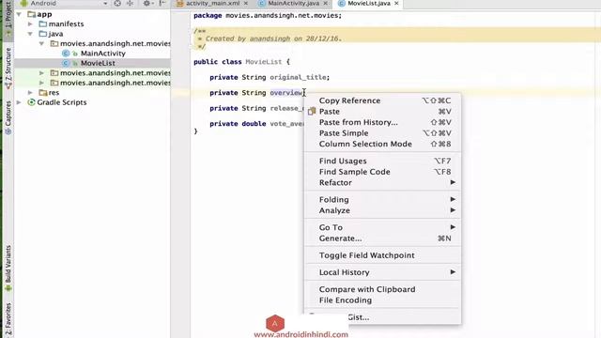The height and width of the screenshot is (338, 601).
Task: Open Structure tool window
Action: click(8, 69)
